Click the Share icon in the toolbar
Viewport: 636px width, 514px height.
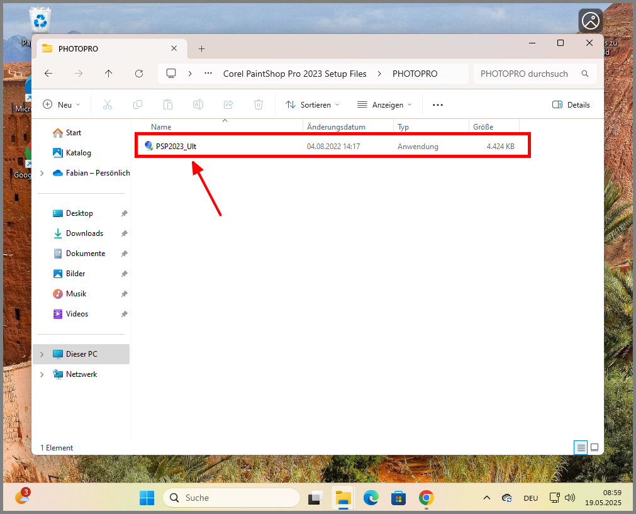[x=228, y=104]
